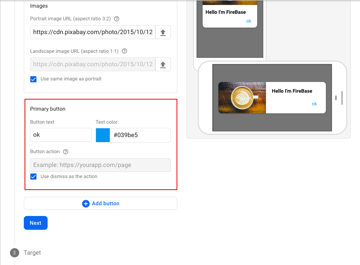Click the Portrait image URL input field
This screenshot has width=360, height=265.
(93, 32)
